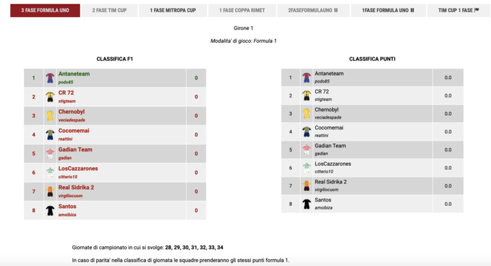Click Antaneteam jersey icon in Classifica F1
Screen dimensions: 491x266
tap(50, 78)
